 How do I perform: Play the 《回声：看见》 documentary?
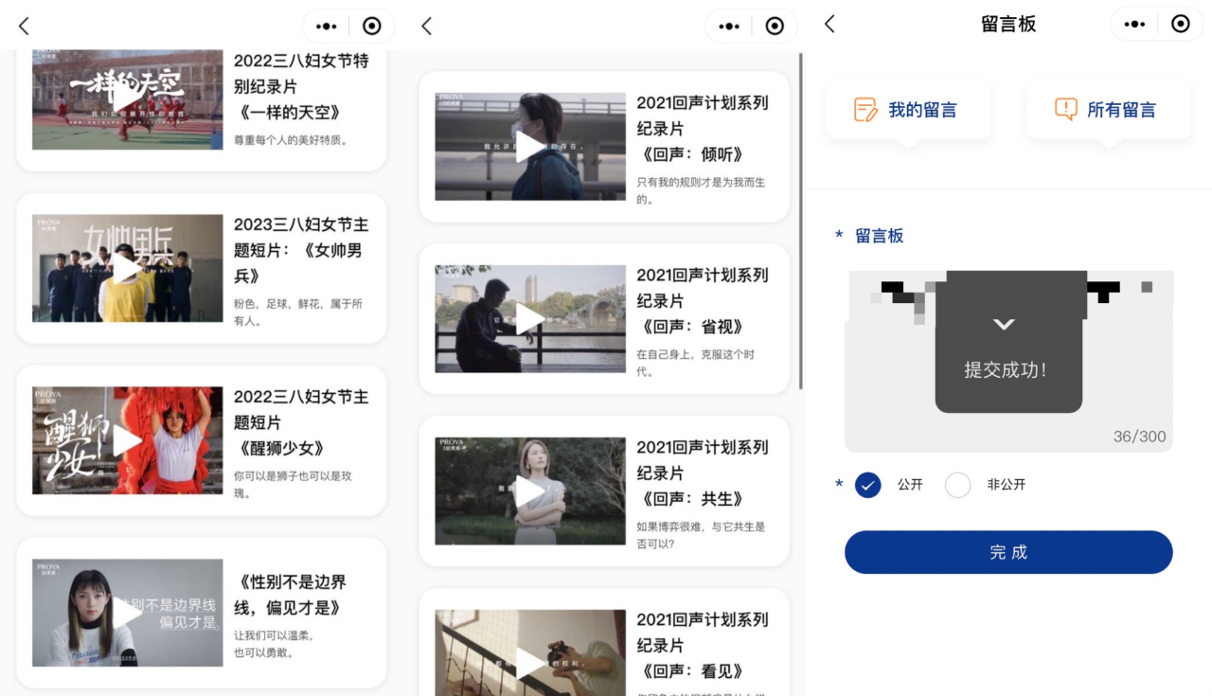pyautogui.click(x=530, y=663)
